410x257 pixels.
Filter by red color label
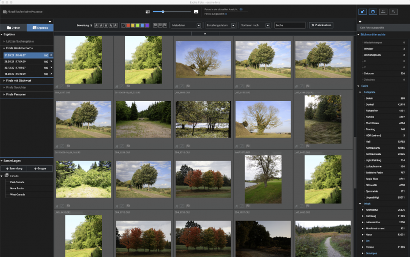coord(128,25)
